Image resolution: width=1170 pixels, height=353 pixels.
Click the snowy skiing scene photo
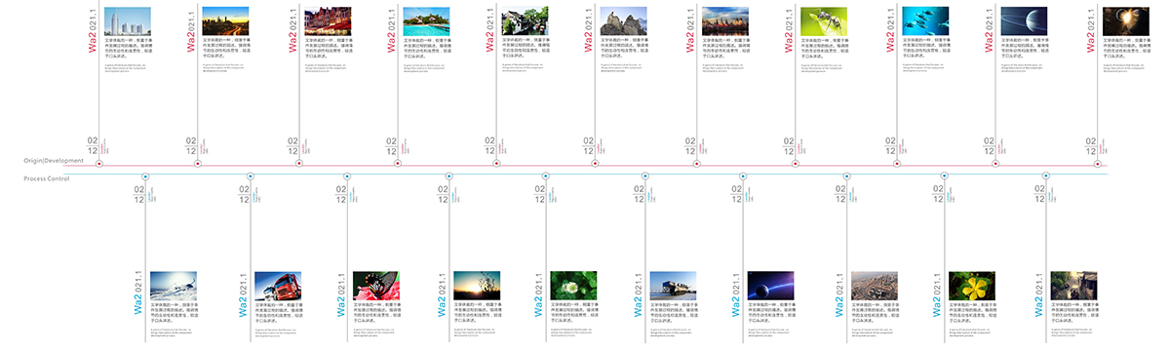click(173, 285)
